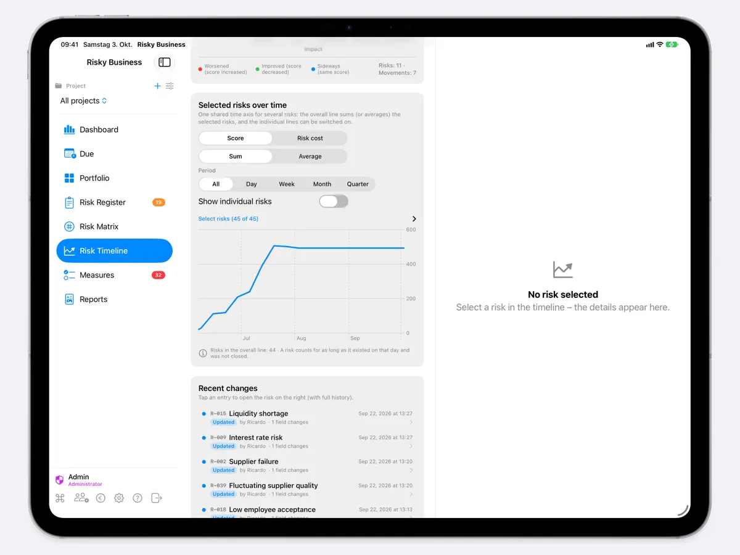
Task: Click the Reports document icon
Action: 69,299
